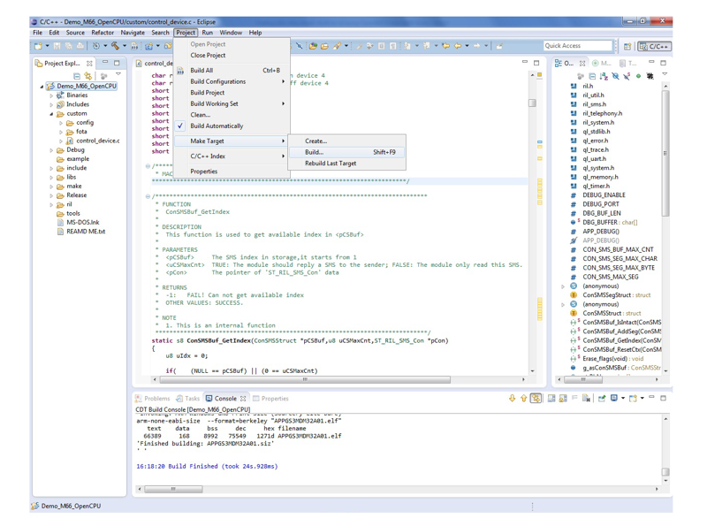The image size is (707, 526).
Task: Click Hide Non-Public Members green dot icon
Action: pyautogui.click(x=638, y=76)
